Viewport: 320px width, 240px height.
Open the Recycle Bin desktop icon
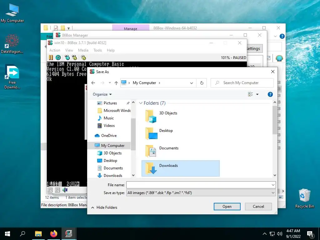tap(304, 198)
